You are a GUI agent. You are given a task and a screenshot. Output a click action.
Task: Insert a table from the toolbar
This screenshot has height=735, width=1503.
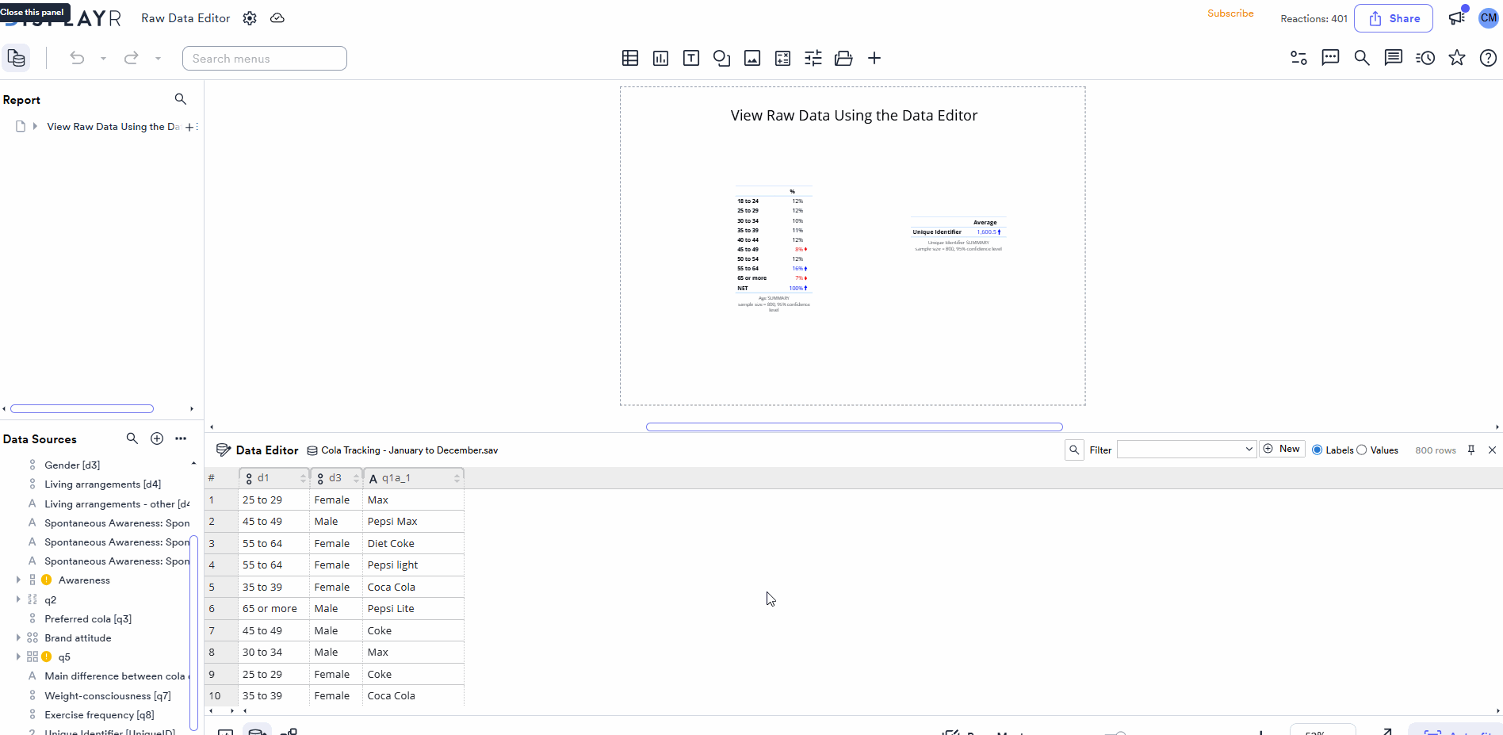pos(629,58)
